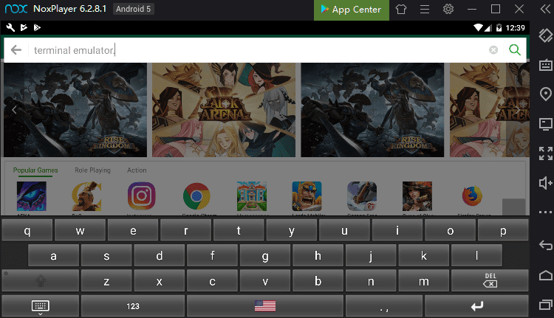Open the Garena Free Fire app icon
554x318 pixels.
pyautogui.click(x=362, y=196)
